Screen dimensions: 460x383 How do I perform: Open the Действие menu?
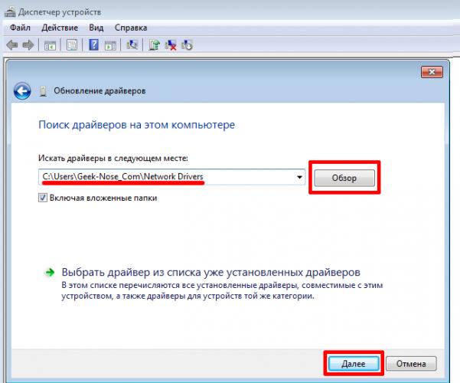(x=60, y=28)
